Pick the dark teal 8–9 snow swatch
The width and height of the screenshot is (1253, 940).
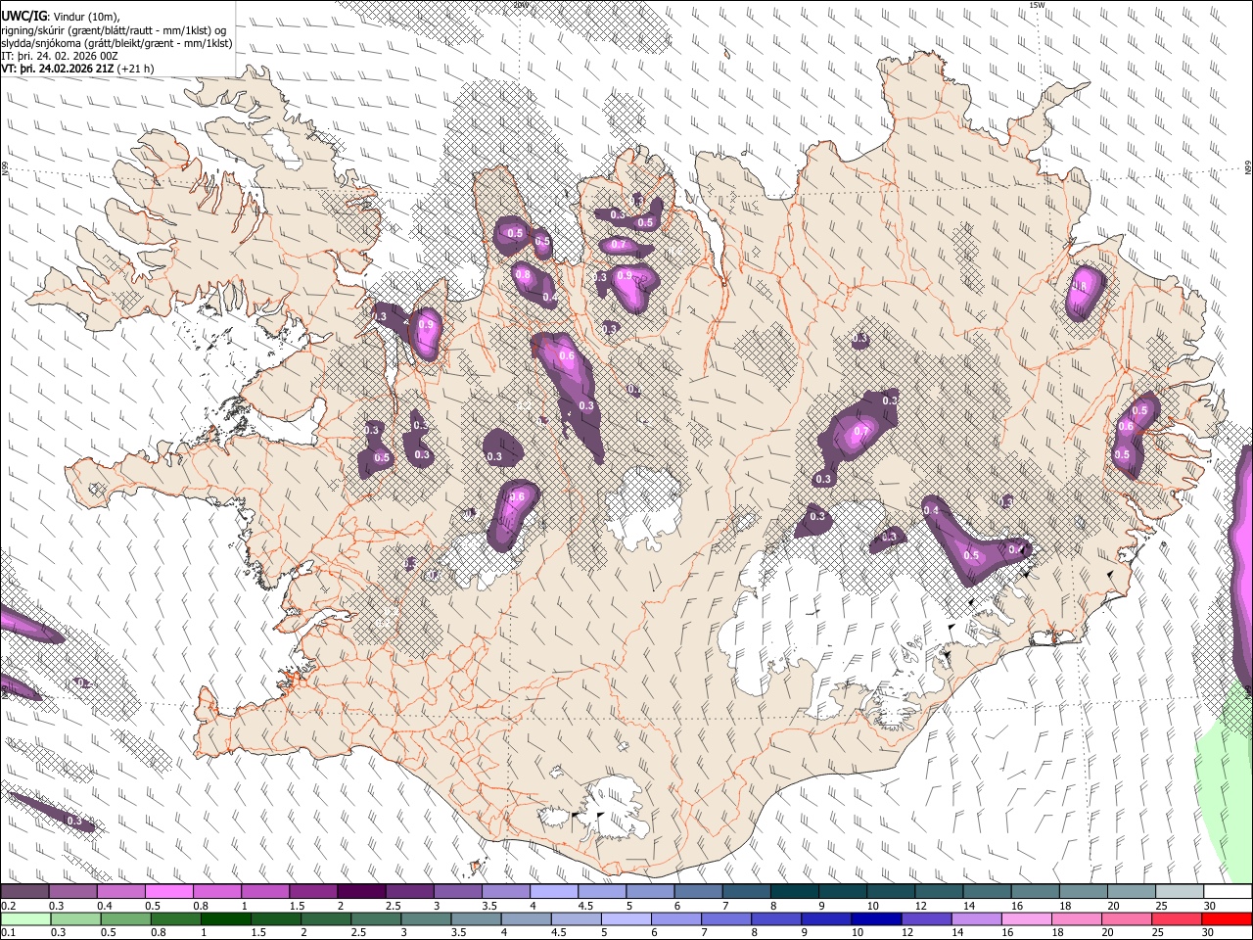(795, 892)
